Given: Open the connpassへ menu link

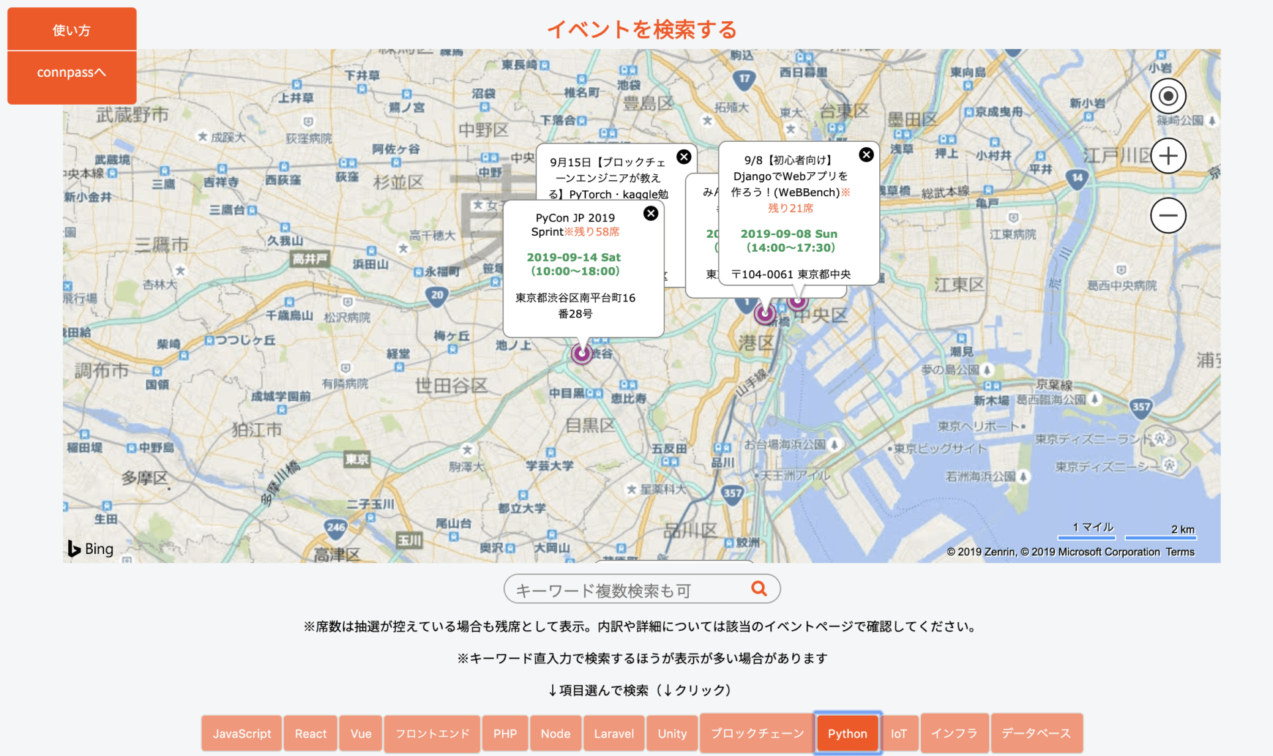Looking at the screenshot, I should 72,73.
